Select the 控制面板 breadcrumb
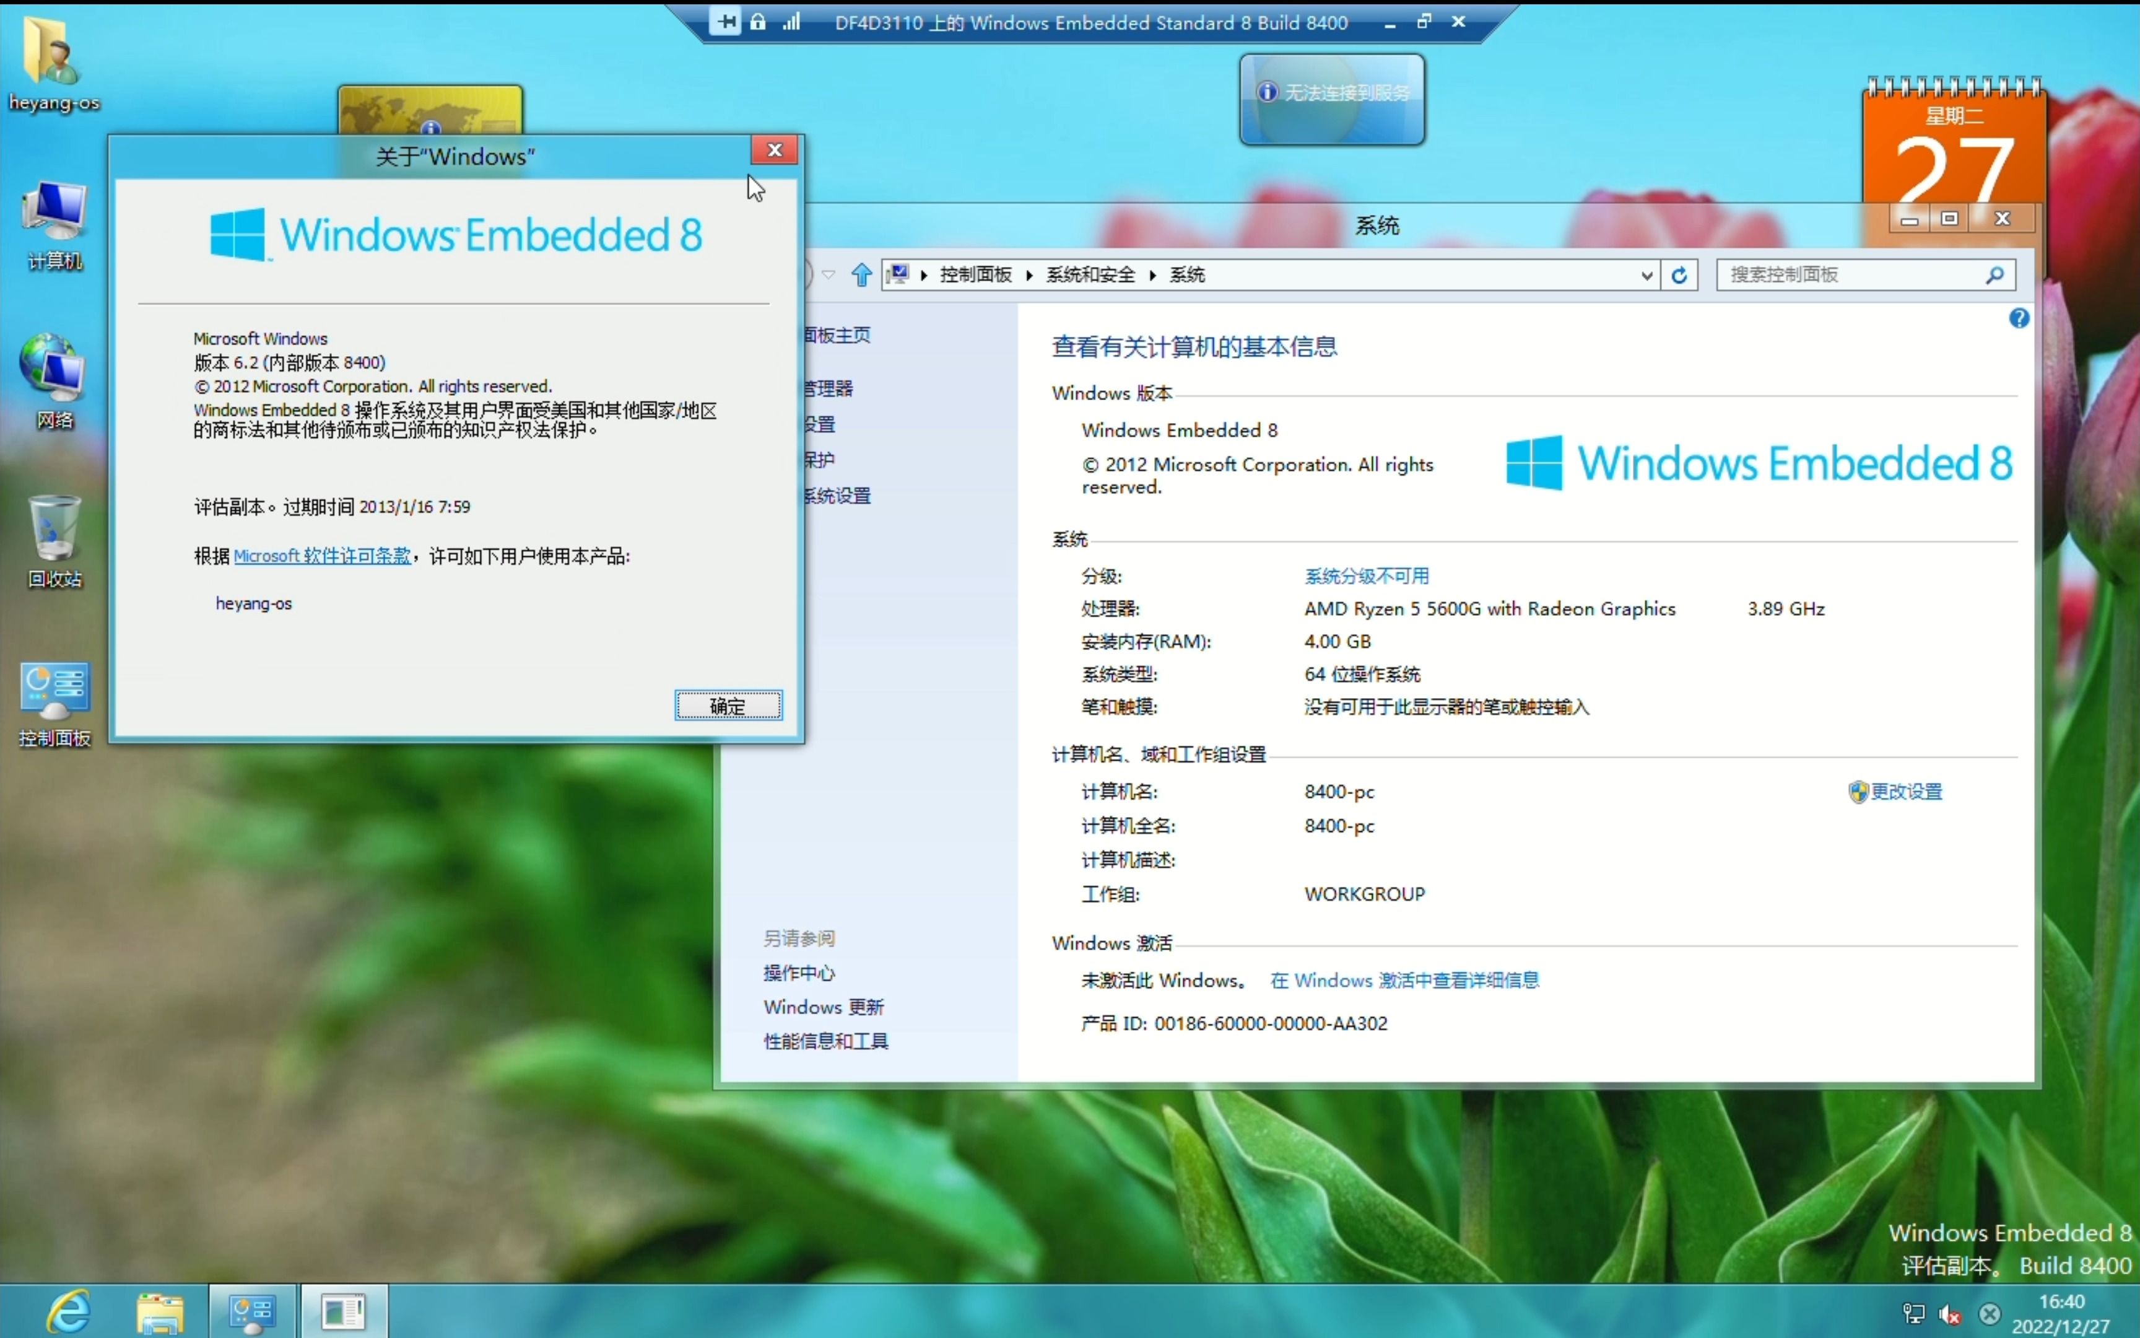 pyautogui.click(x=975, y=274)
